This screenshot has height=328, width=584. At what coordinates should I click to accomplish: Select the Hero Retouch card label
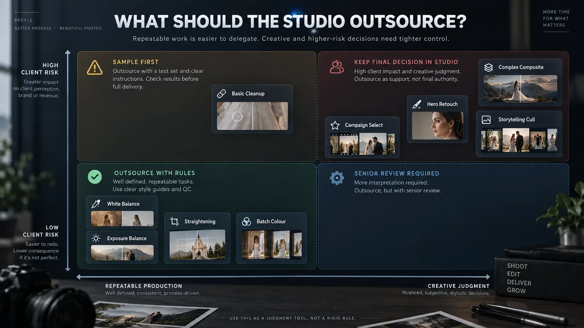[x=442, y=104]
